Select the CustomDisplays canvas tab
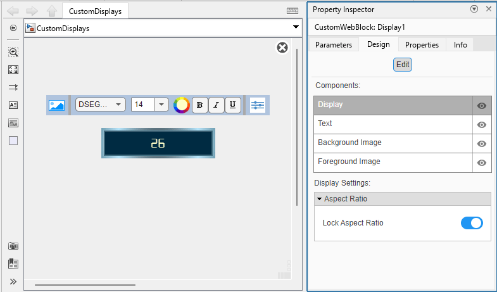 95,11
